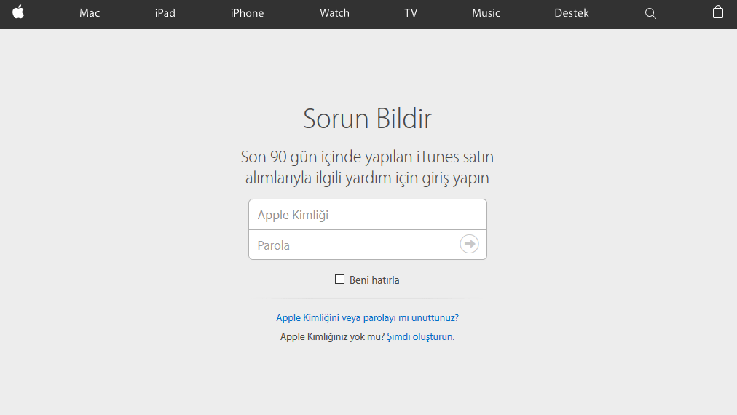Open 'Apple Kimliğini veya parolayı mı unuttunuz?' link
This screenshot has height=415, width=737.
click(x=368, y=317)
